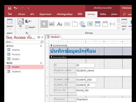Screen dimensions: 136x102
Task: Select the Student_name label control
Action: (65, 71)
